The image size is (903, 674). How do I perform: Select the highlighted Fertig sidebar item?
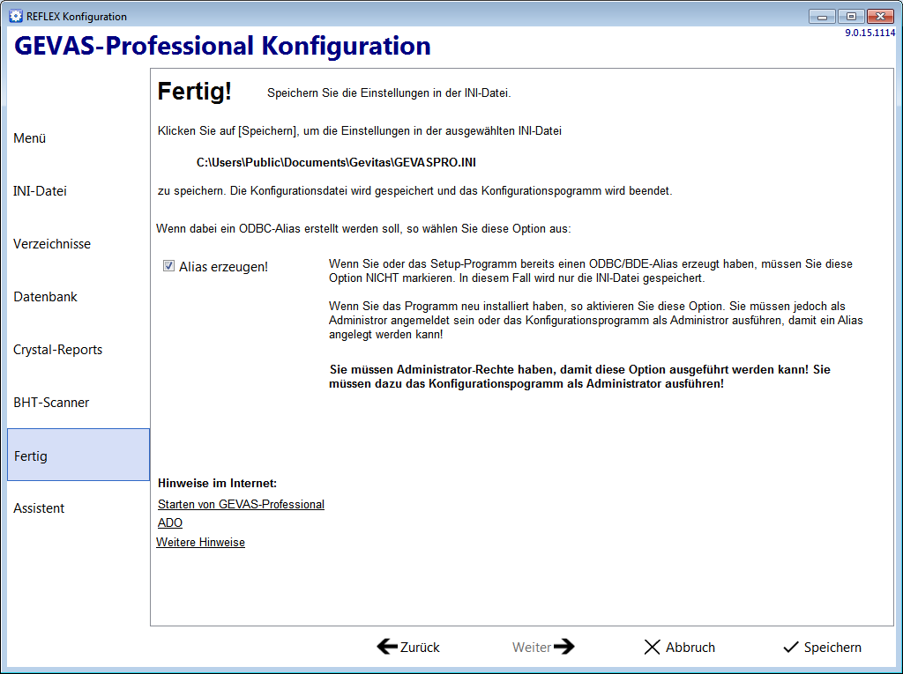click(78, 455)
